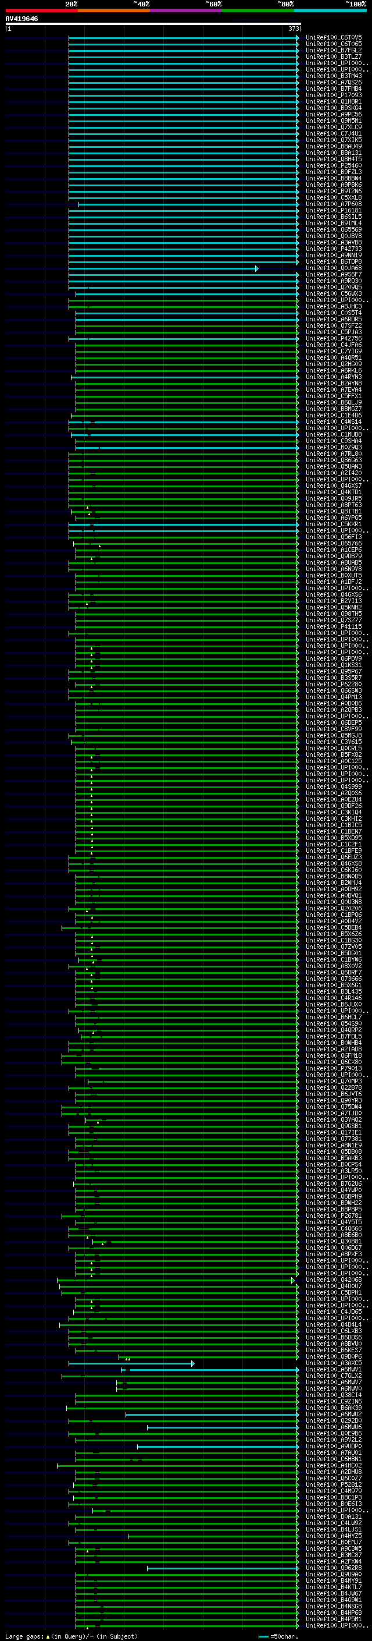Open the UniRef100_P17093 hit label
This screenshot has width=372, height=1641.
334,95
